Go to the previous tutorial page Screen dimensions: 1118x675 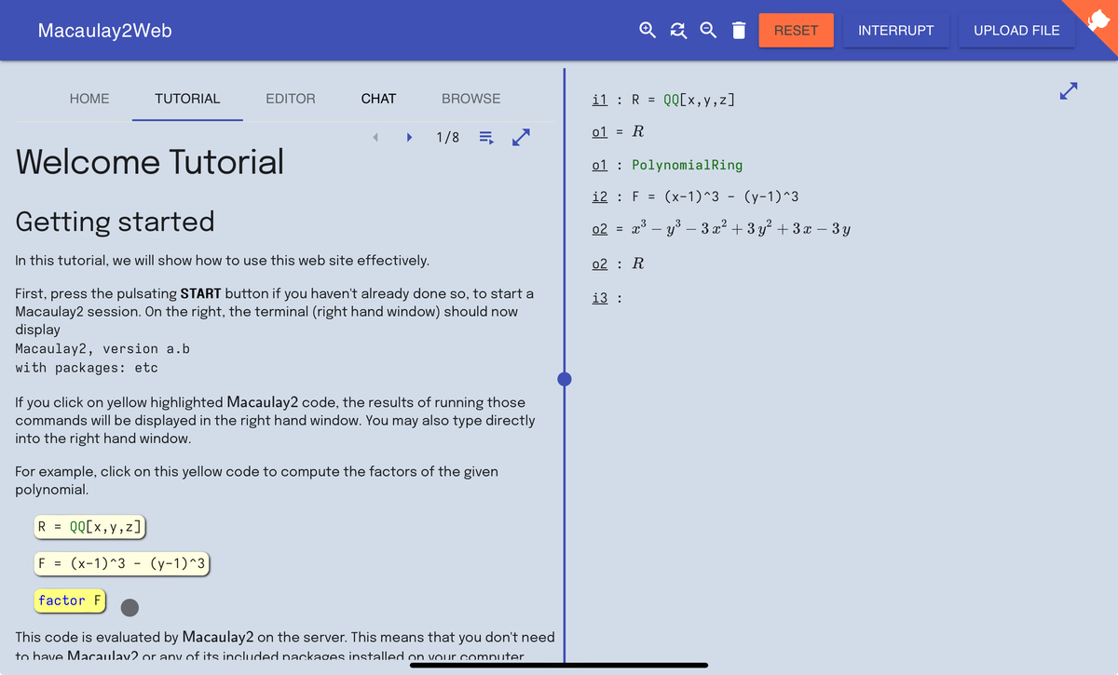click(375, 136)
